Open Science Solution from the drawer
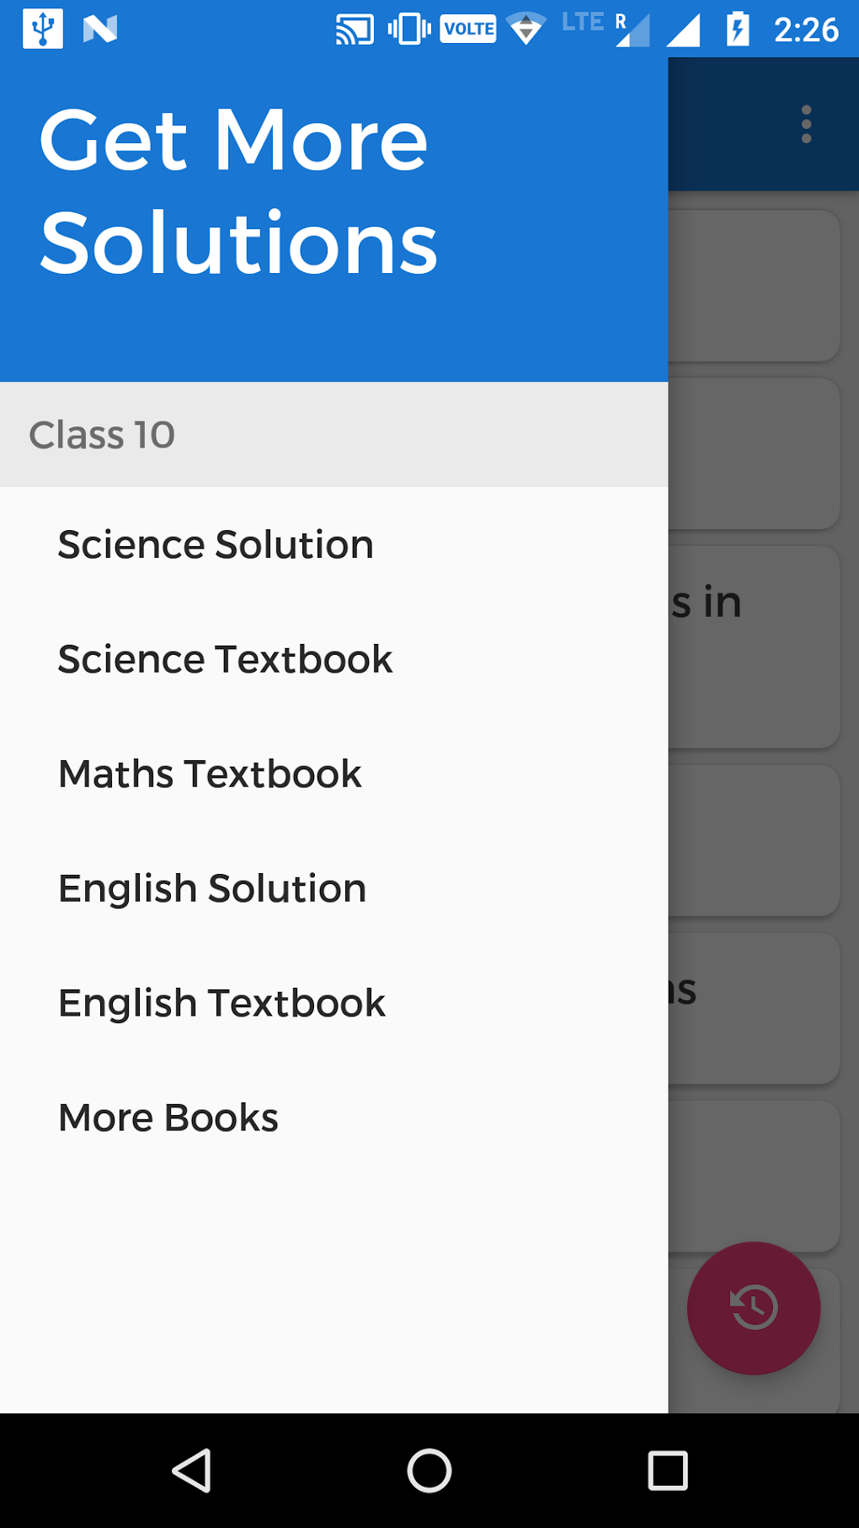 216,544
